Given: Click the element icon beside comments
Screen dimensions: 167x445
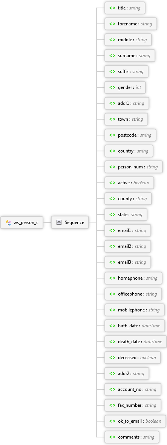Looking at the screenshot, I should pos(112,437).
